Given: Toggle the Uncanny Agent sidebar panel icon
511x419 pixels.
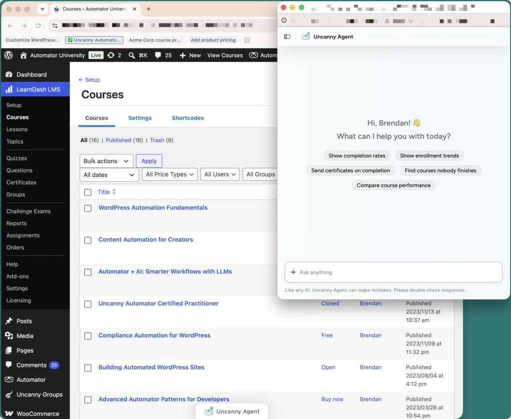Looking at the screenshot, I should click(287, 37).
